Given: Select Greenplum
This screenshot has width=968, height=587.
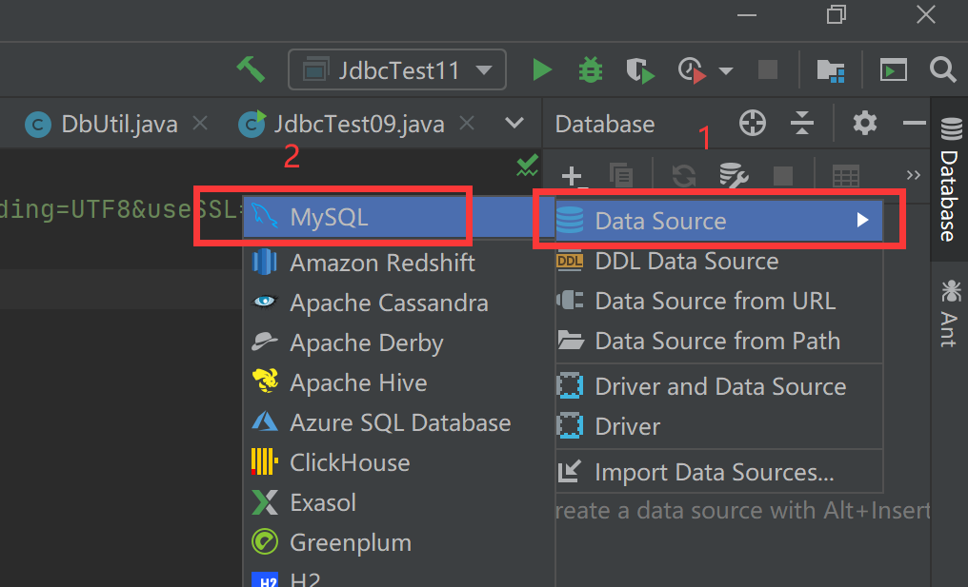Looking at the screenshot, I should [398, 542].
